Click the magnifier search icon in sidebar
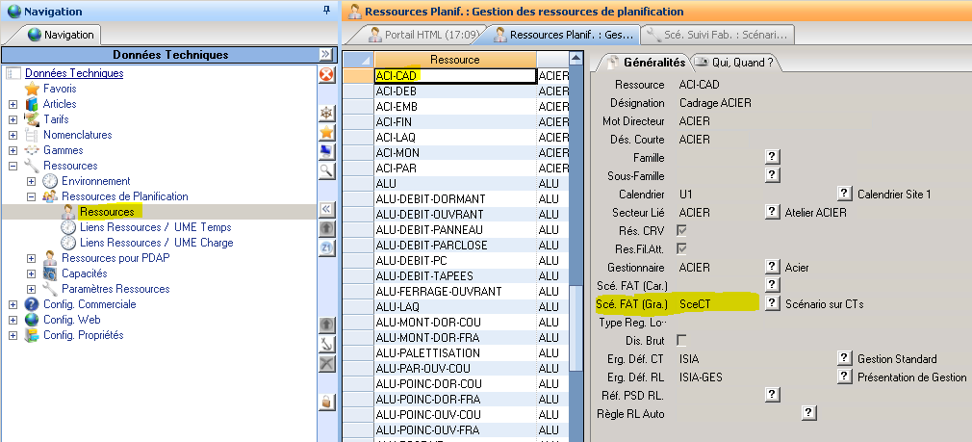Screen dimensions: 972x442 point(326,170)
